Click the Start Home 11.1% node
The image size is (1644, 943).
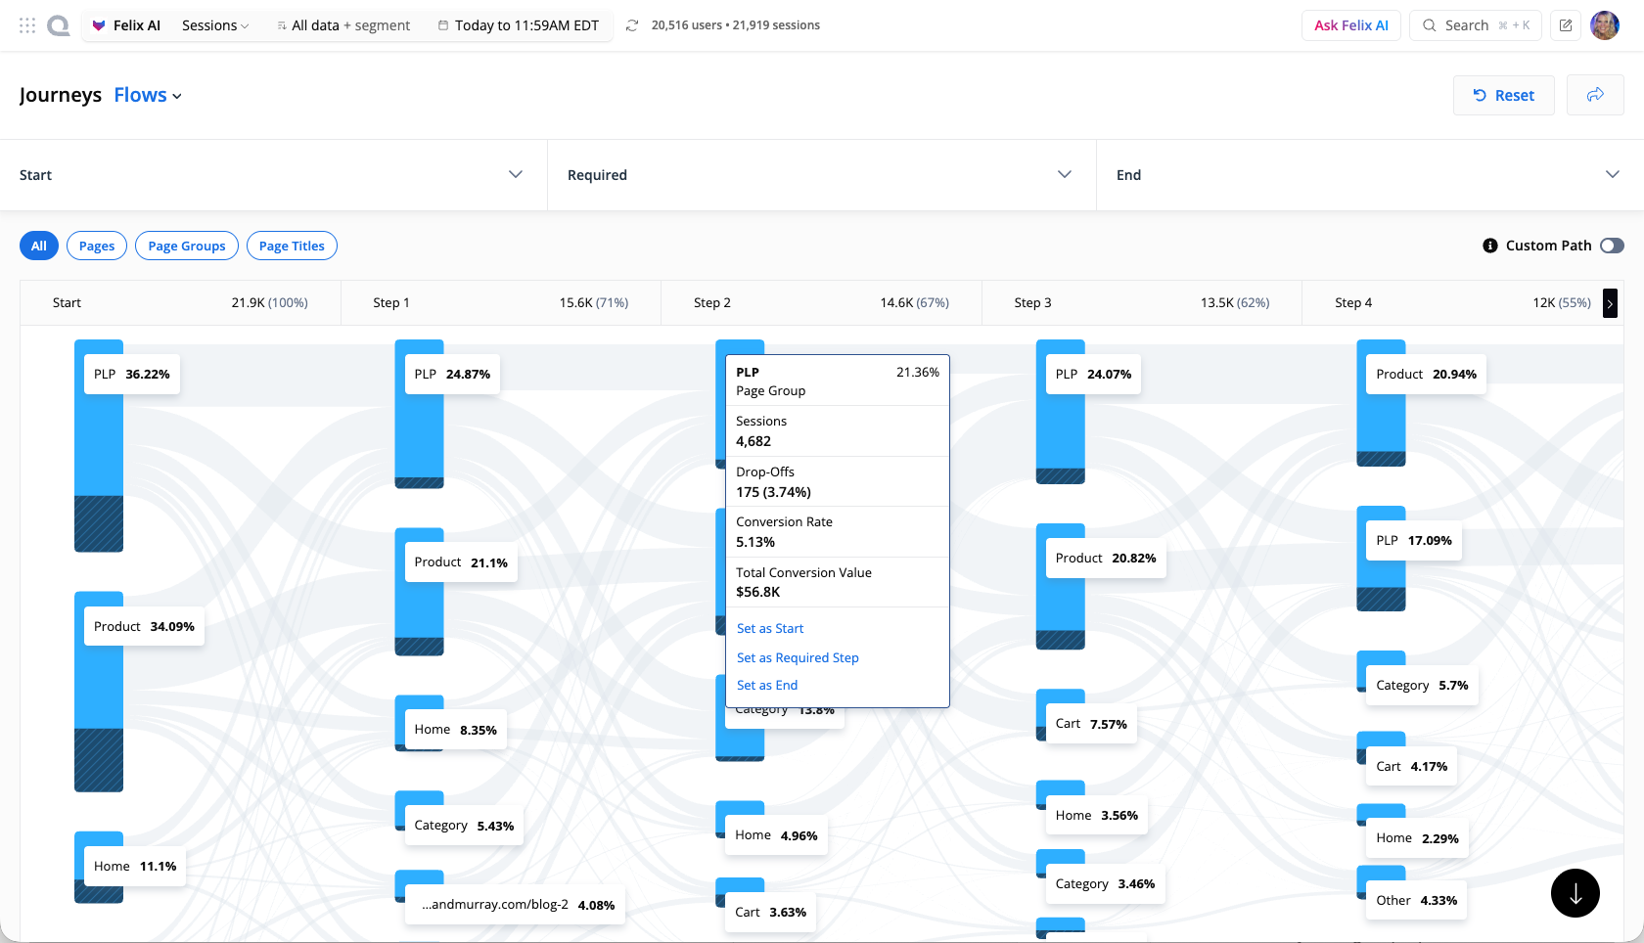tap(135, 867)
